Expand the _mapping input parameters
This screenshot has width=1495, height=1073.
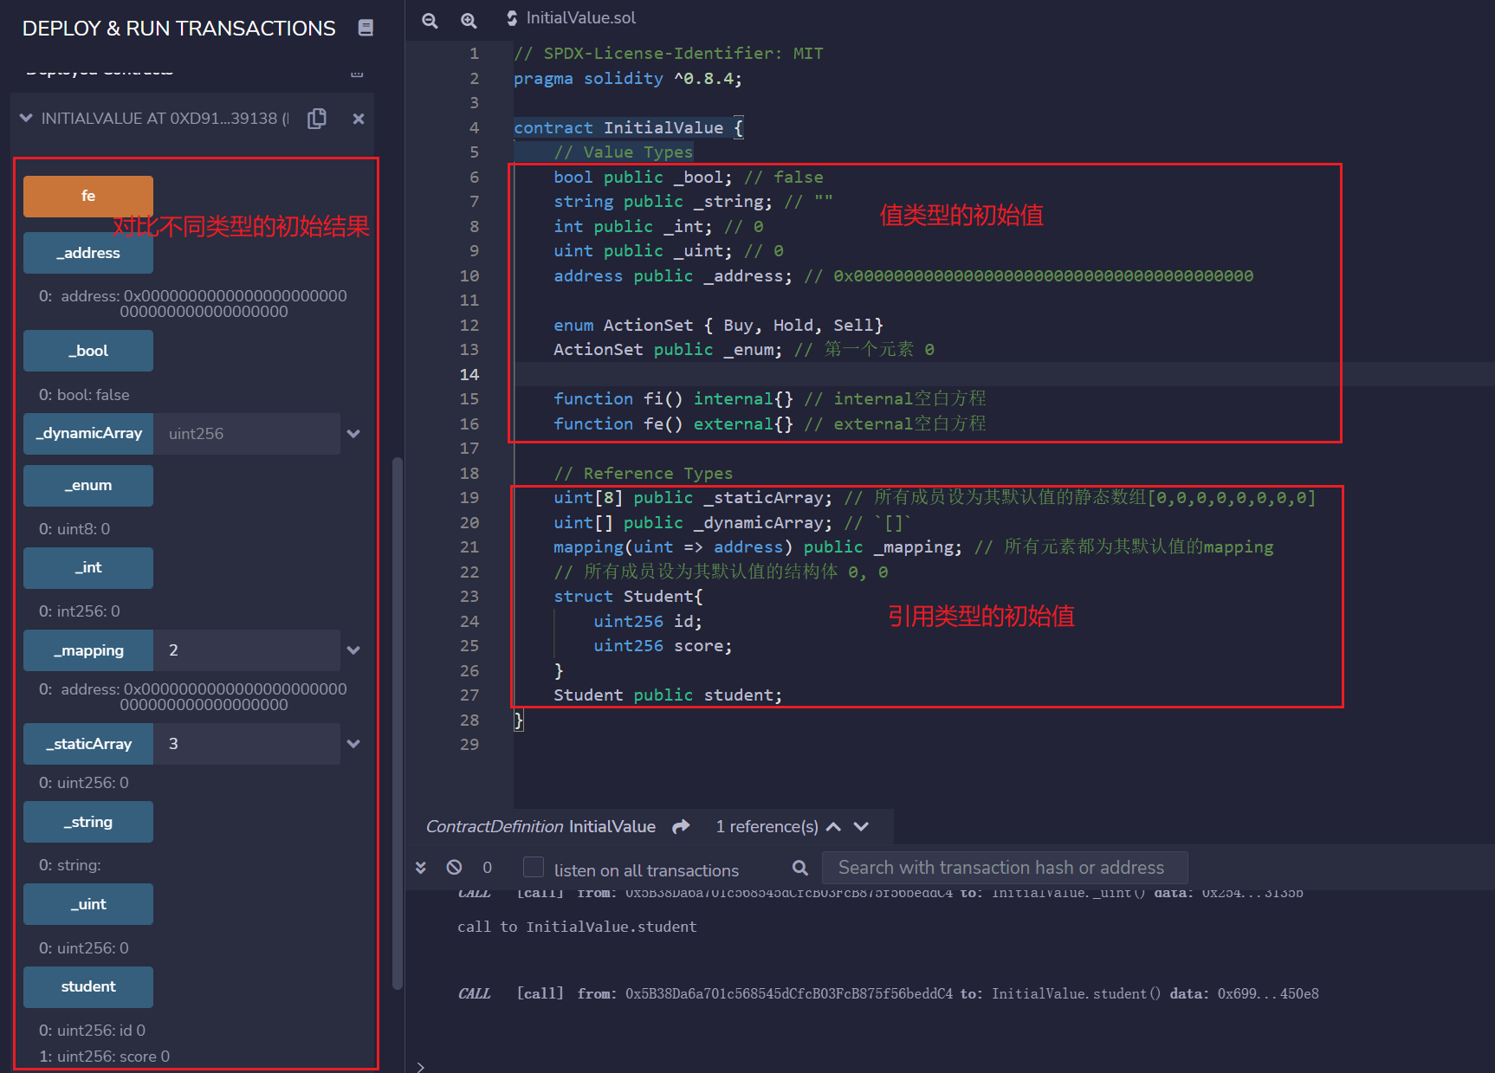pyautogui.click(x=353, y=650)
